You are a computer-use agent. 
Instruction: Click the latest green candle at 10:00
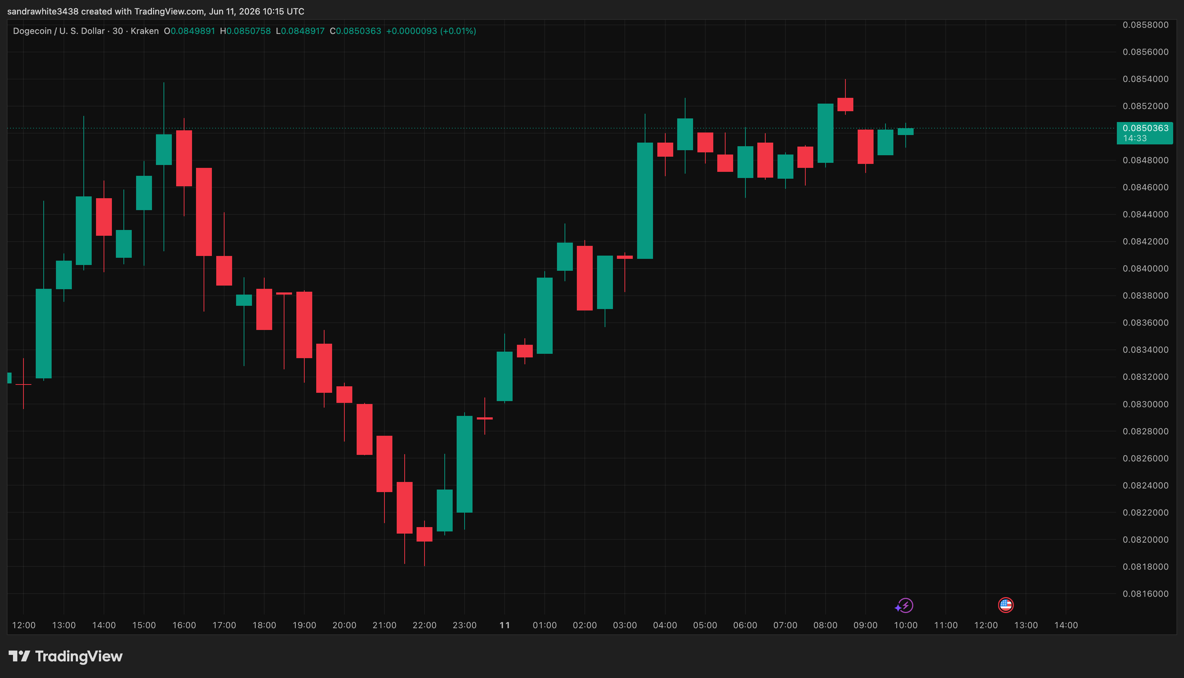(x=906, y=132)
